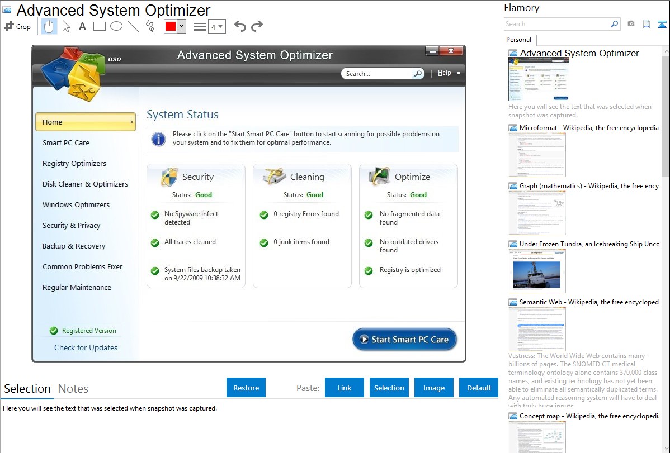Click the Check for Updates link

[x=86, y=347]
